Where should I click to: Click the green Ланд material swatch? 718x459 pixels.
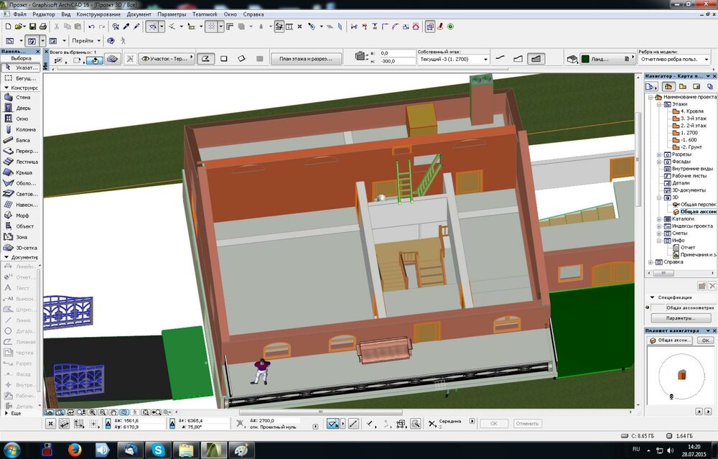coord(585,60)
